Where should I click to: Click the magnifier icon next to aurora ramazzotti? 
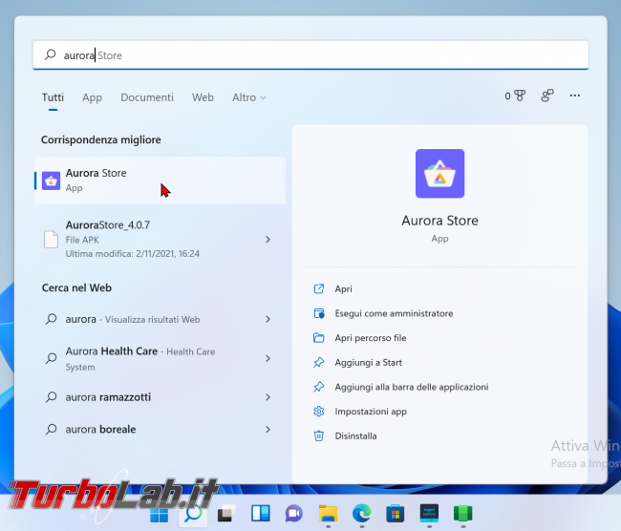point(51,396)
